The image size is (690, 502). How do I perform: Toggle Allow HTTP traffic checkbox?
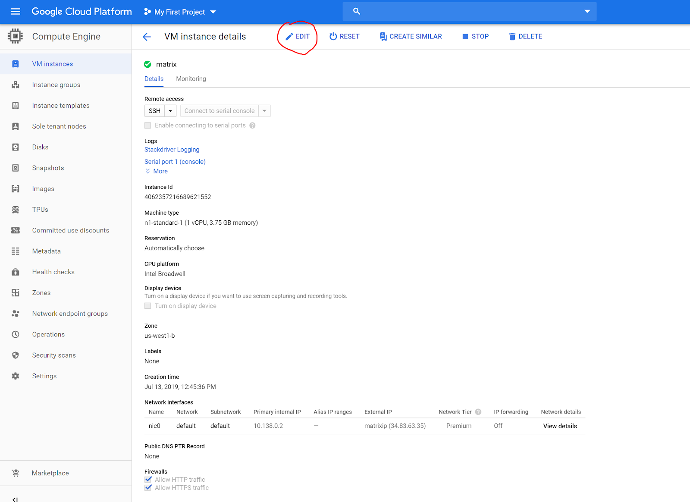pyautogui.click(x=148, y=479)
